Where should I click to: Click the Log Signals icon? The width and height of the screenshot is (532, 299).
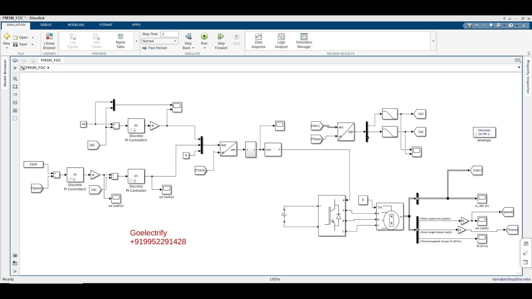coord(72,37)
